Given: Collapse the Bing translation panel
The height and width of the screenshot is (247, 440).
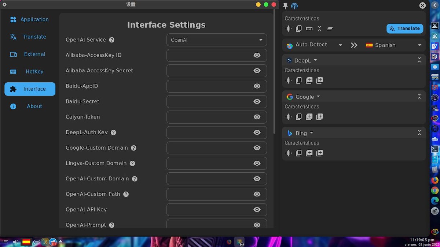Looking at the screenshot, I should [x=419, y=133].
